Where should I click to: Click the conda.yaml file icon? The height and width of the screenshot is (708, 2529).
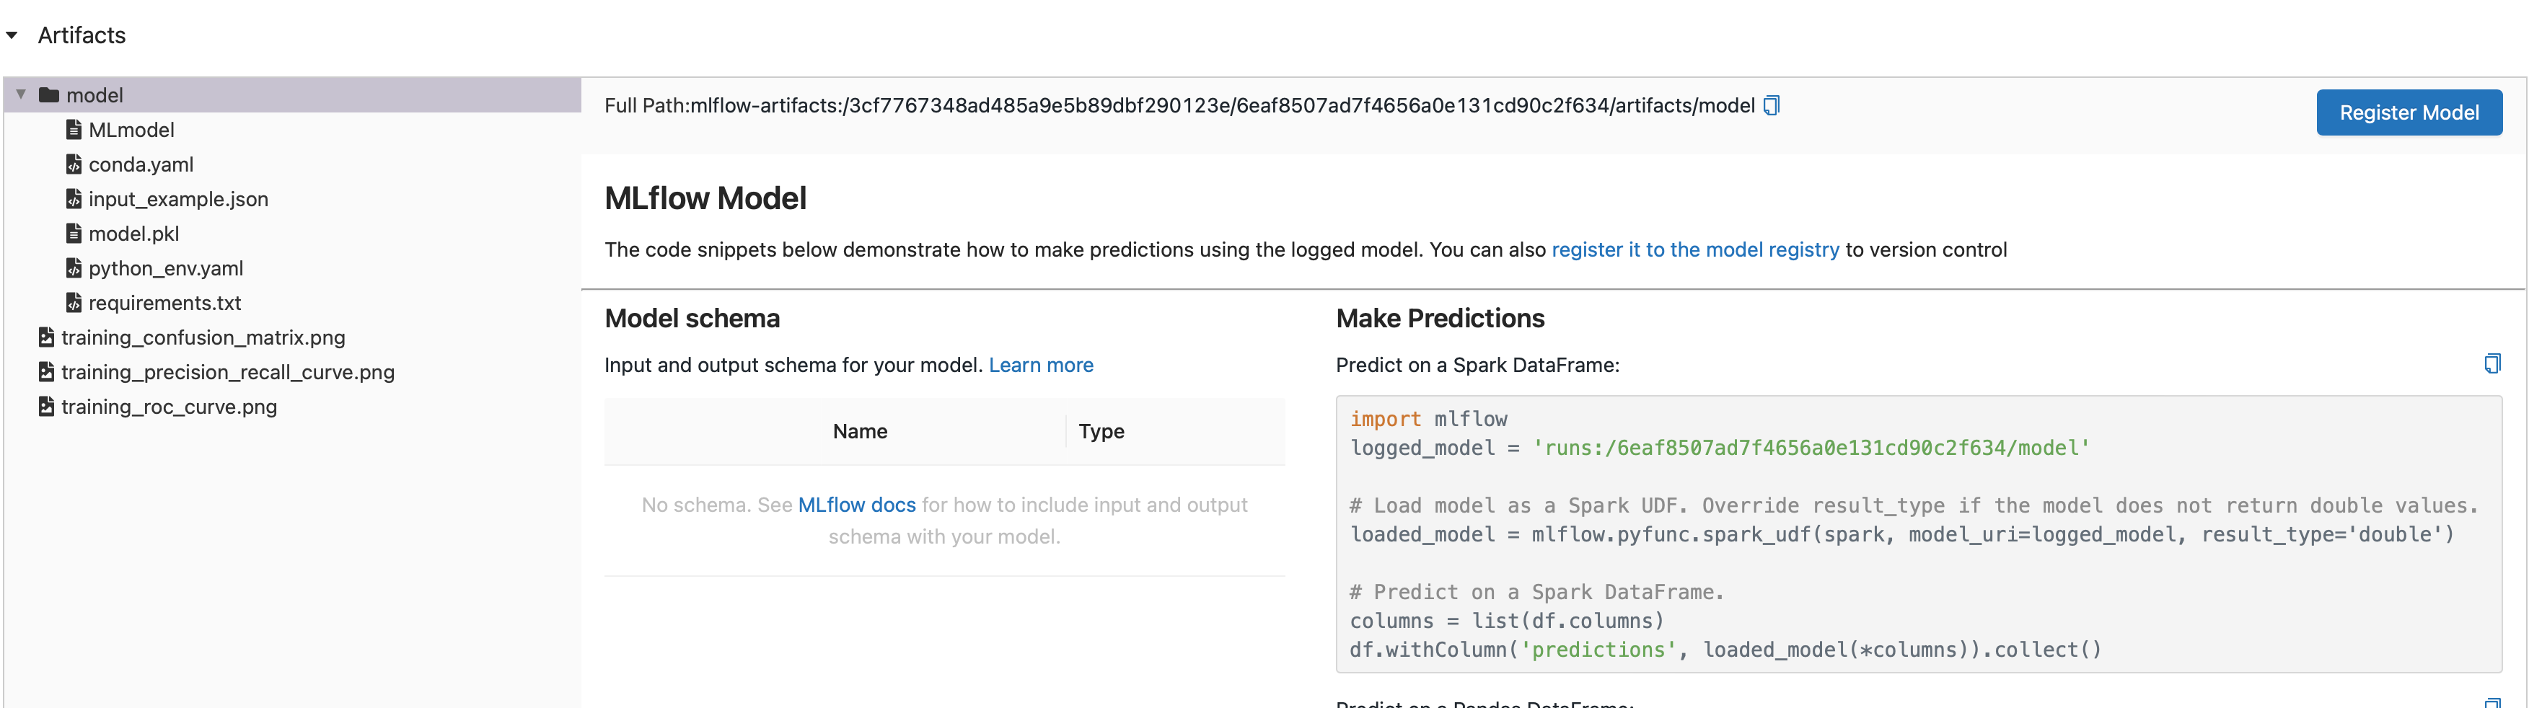click(74, 164)
